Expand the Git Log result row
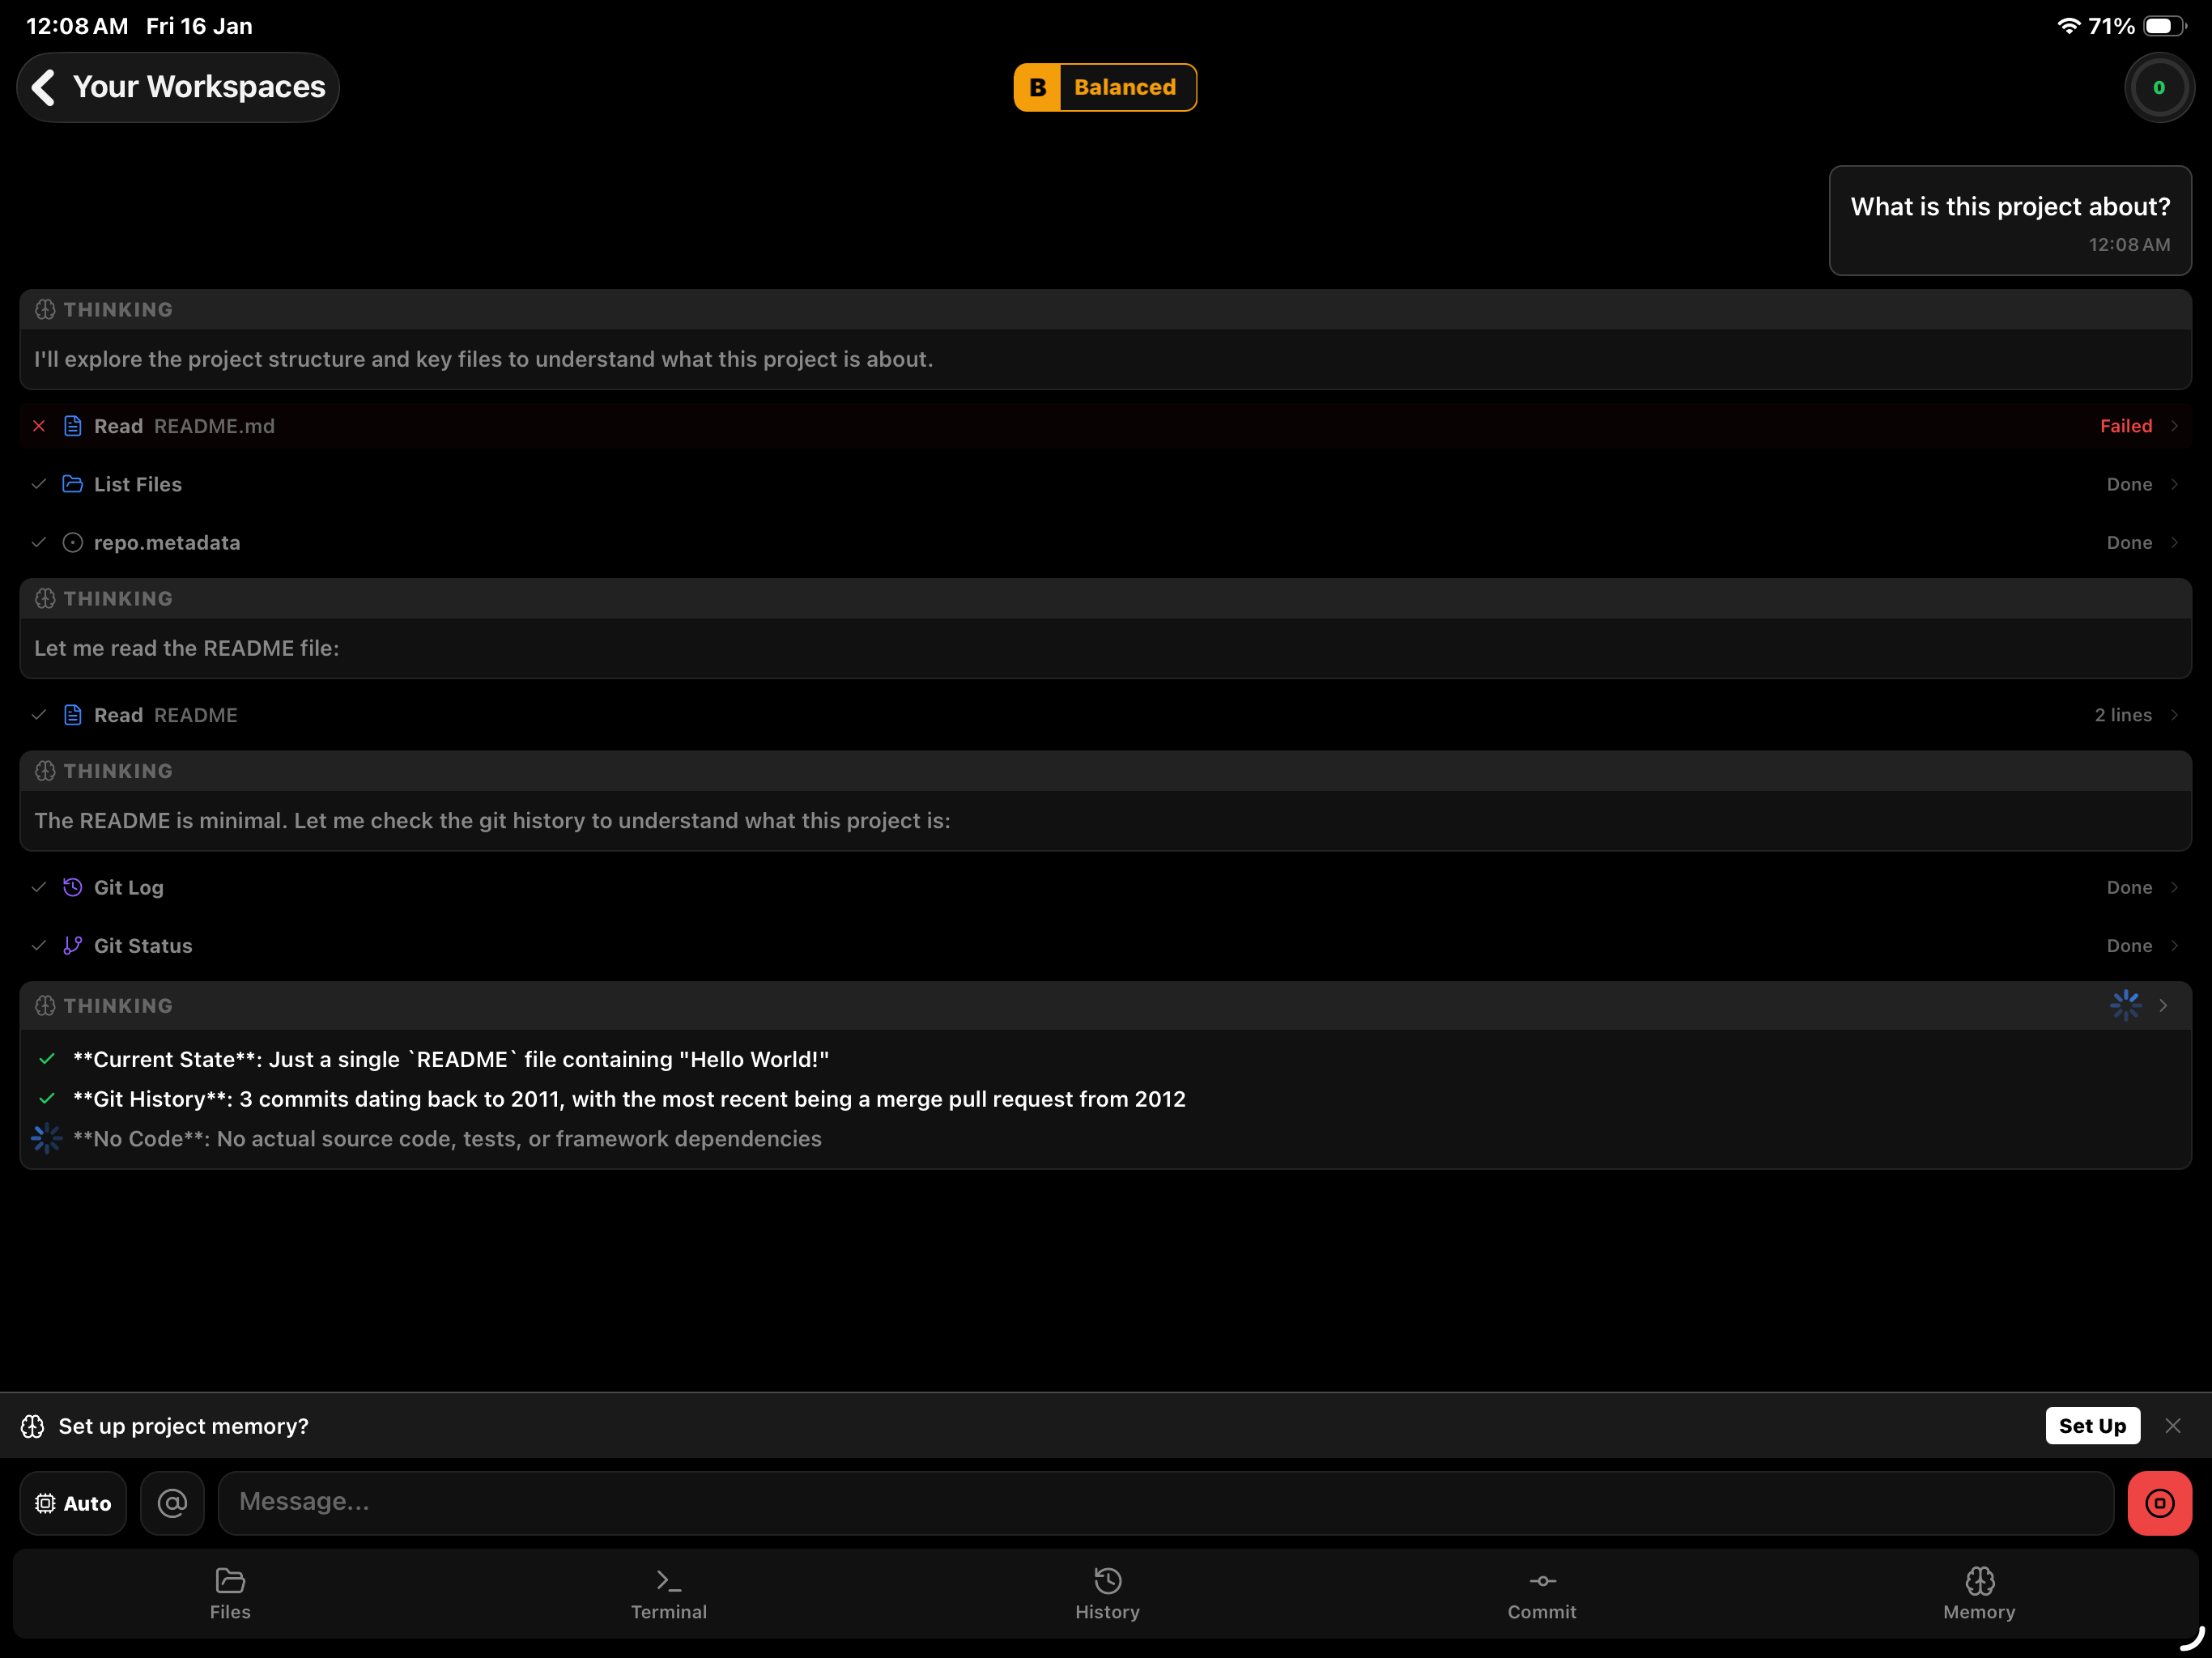2212x1658 pixels. (x=1106, y=887)
